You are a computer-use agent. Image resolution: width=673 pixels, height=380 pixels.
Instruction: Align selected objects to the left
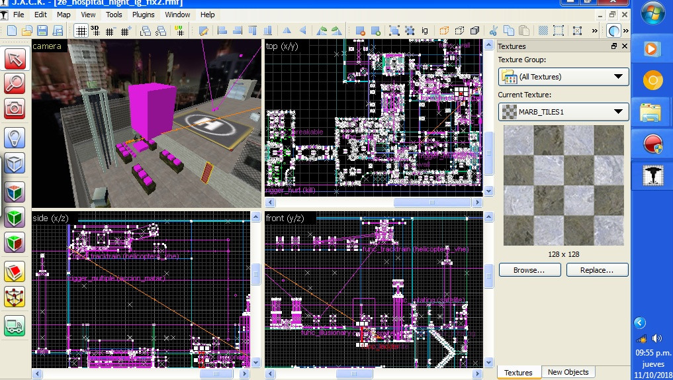pyautogui.click(x=222, y=30)
